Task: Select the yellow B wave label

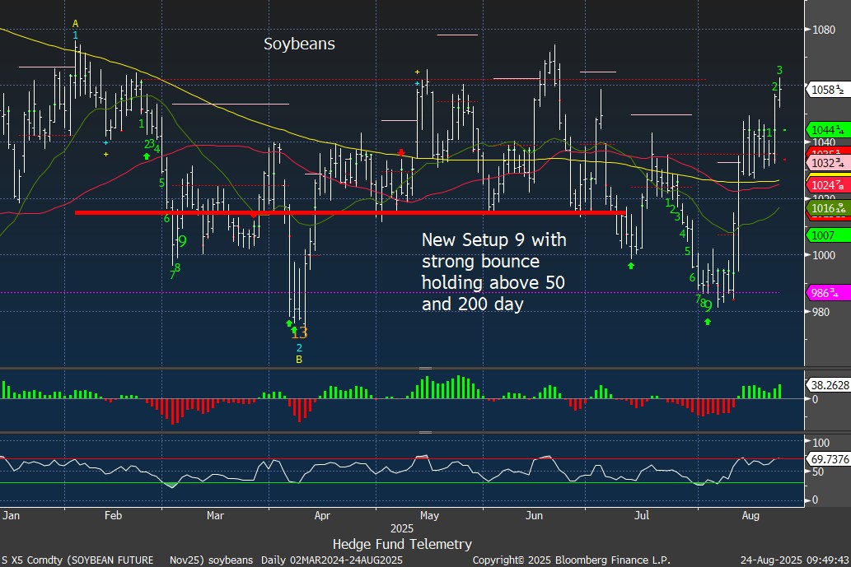Action: point(299,360)
